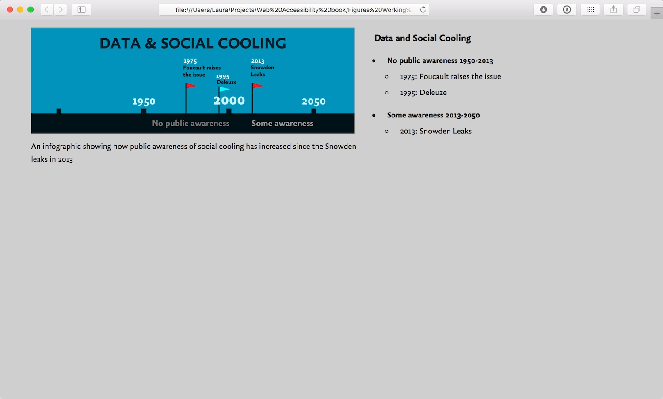Image resolution: width=663 pixels, height=399 pixels.
Task: Open the page info circle icon
Action: click(567, 9)
